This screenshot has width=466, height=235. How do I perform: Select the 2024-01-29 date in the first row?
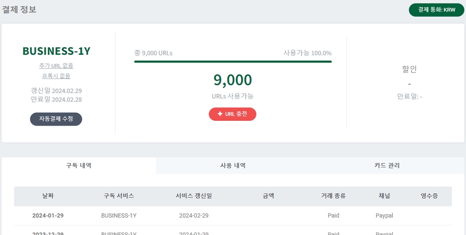pos(48,215)
